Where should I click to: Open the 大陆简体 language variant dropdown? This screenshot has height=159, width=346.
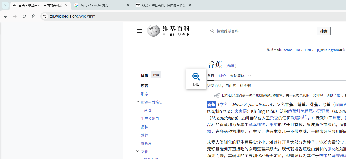point(240,76)
